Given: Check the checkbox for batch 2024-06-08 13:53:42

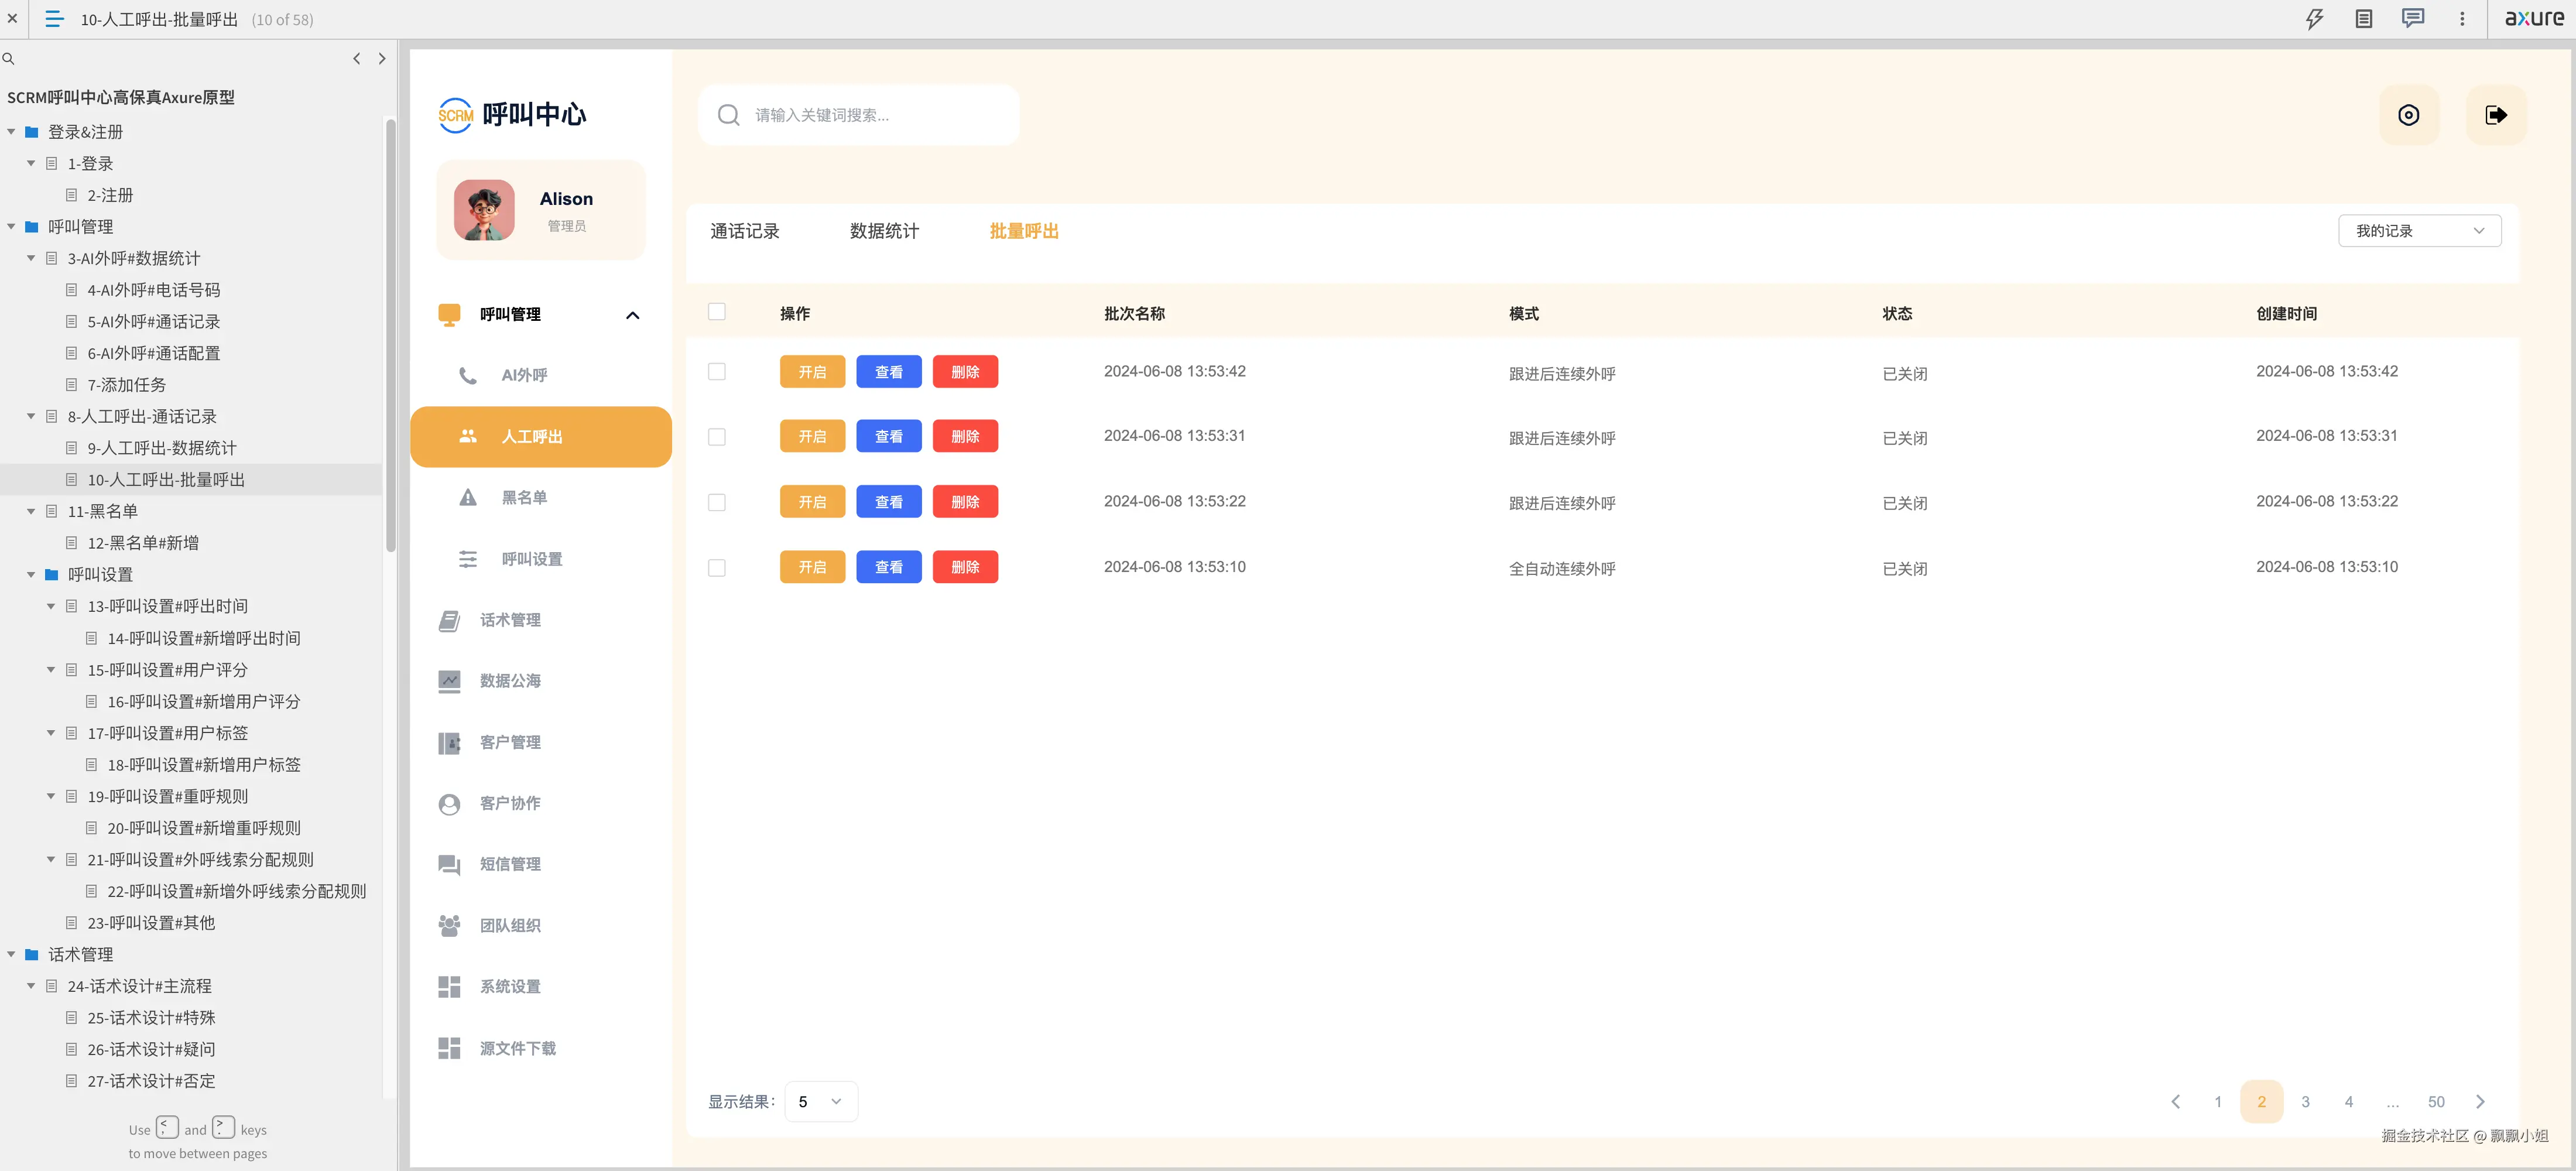Looking at the screenshot, I should (717, 371).
